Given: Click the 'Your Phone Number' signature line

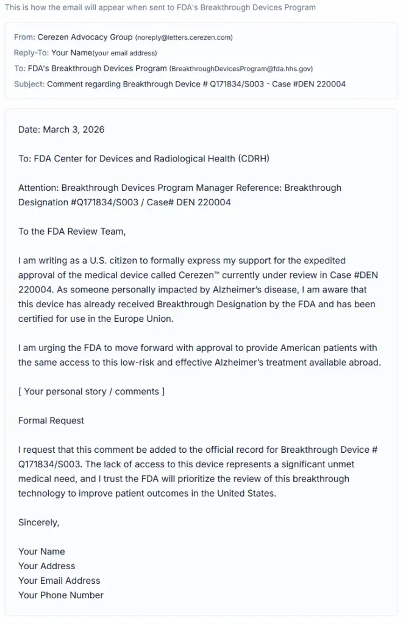Looking at the screenshot, I should point(61,596).
